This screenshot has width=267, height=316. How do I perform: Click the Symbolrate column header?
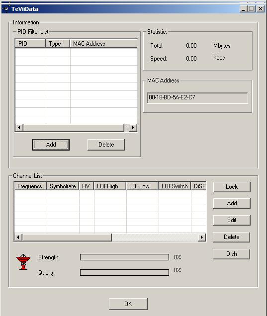point(63,186)
